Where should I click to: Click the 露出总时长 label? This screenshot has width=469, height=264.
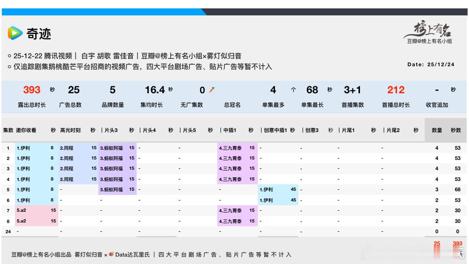point(32,105)
